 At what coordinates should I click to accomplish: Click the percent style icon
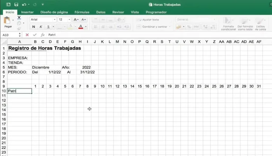[x=189, y=27]
